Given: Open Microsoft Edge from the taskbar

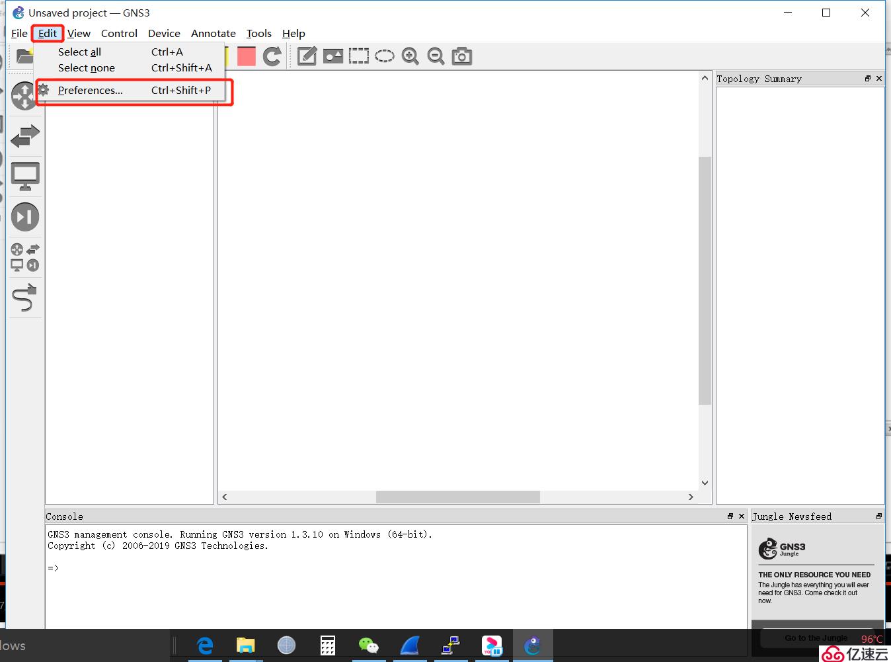Looking at the screenshot, I should (x=205, y=645).
